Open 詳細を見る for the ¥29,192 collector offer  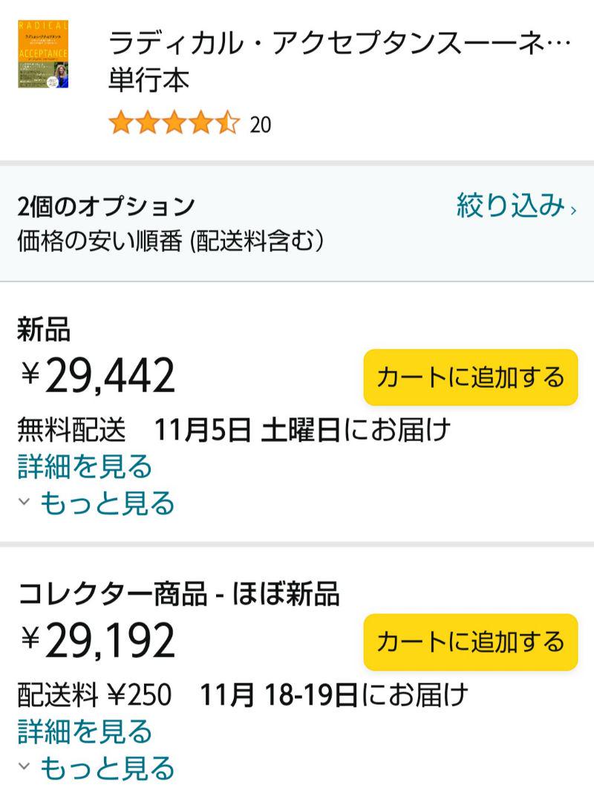[x=85, y=731]
